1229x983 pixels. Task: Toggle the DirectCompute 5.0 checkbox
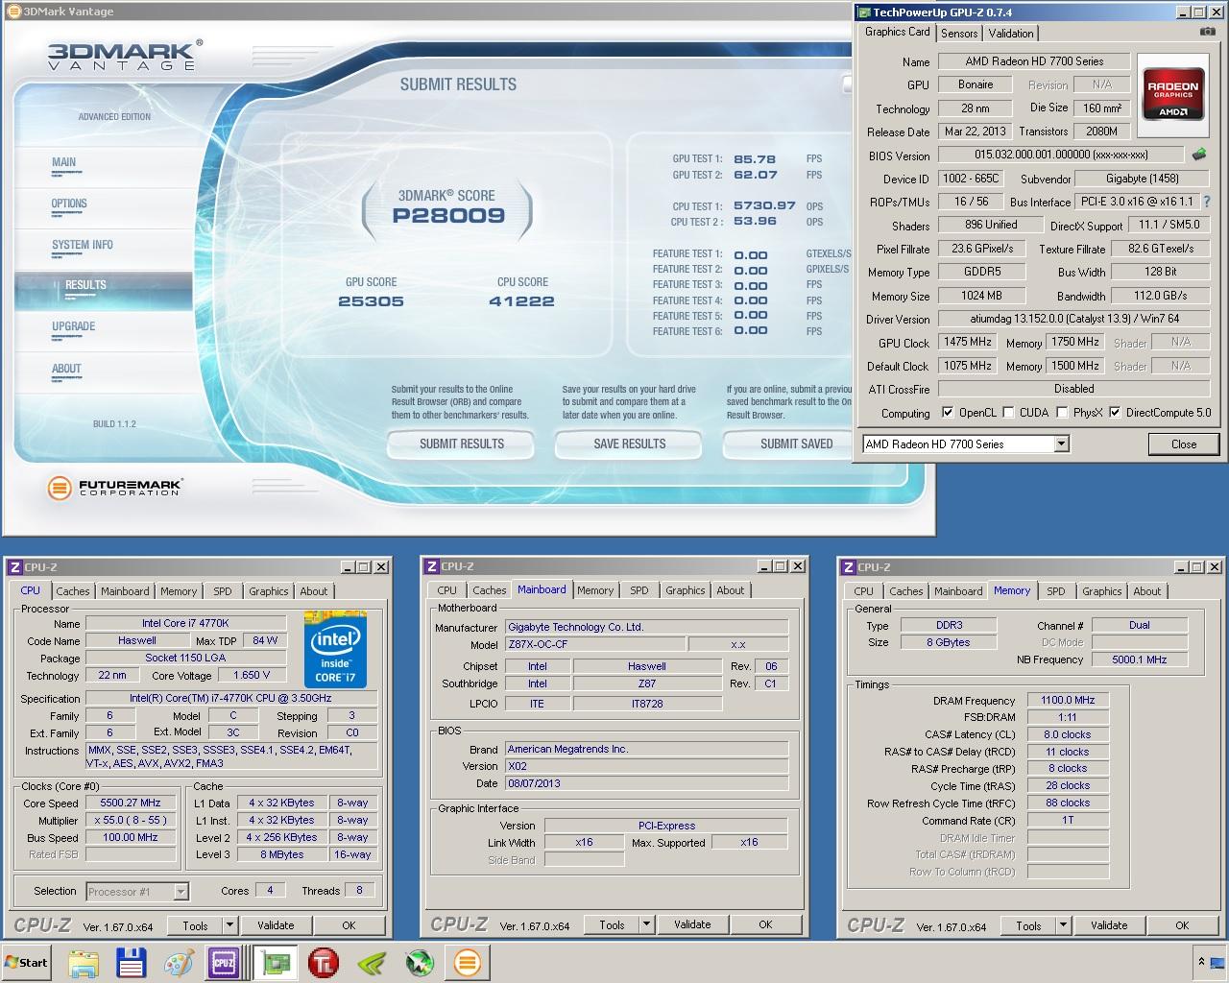click(x=1115, y=413)
